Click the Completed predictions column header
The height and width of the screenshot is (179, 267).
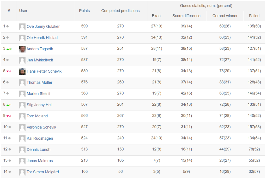(120, 11)
